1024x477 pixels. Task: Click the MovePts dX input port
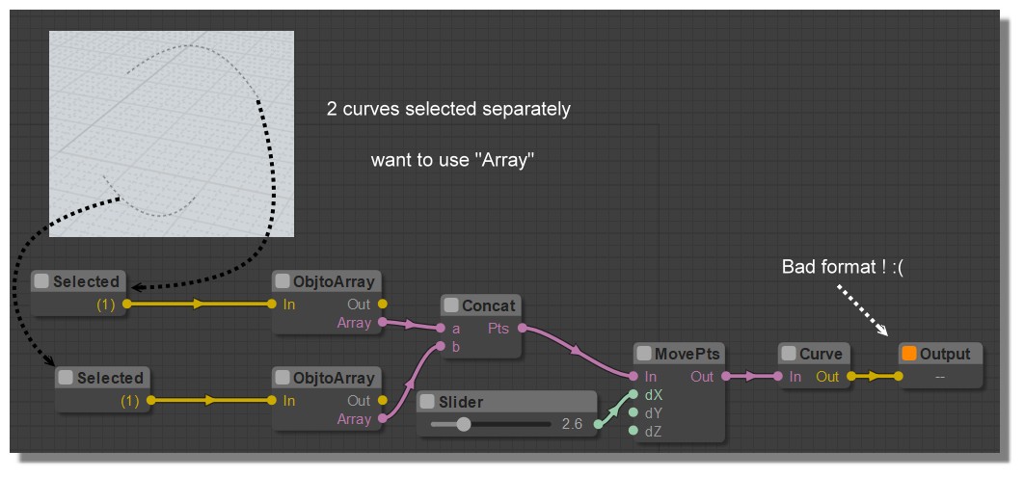(633, 394)
